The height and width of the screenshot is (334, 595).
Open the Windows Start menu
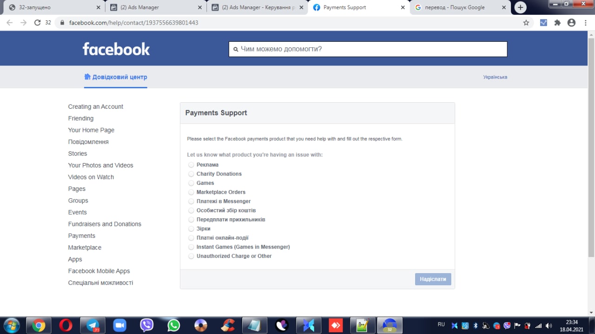pos(11,325)
